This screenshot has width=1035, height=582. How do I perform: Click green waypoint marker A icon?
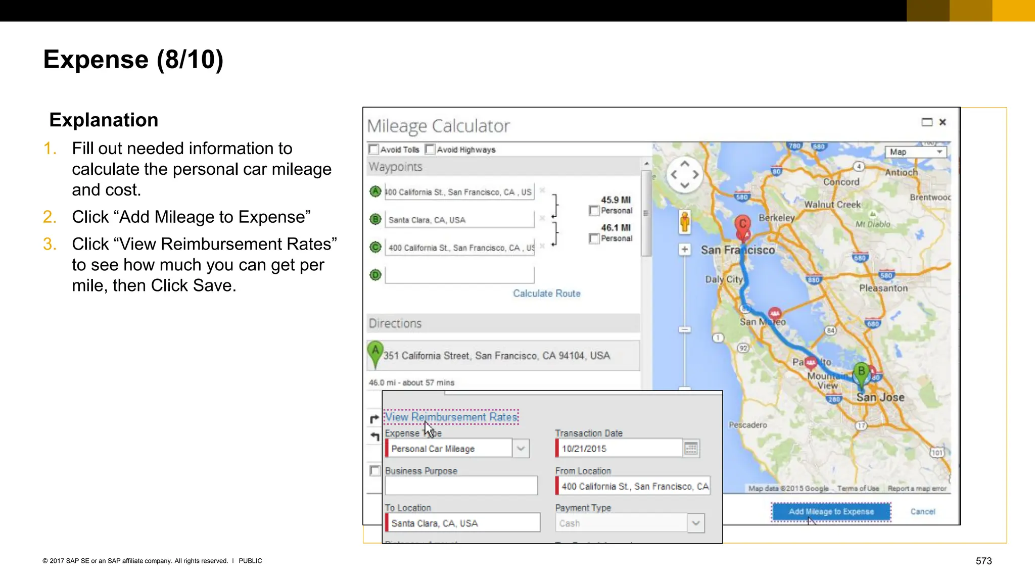[x=375, y=191]
